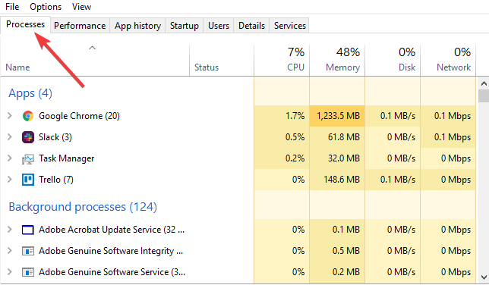The height and width of the screenshot is (285, 489).
Task: Sort processes by CPU column header
Action: tap(282, 60)
